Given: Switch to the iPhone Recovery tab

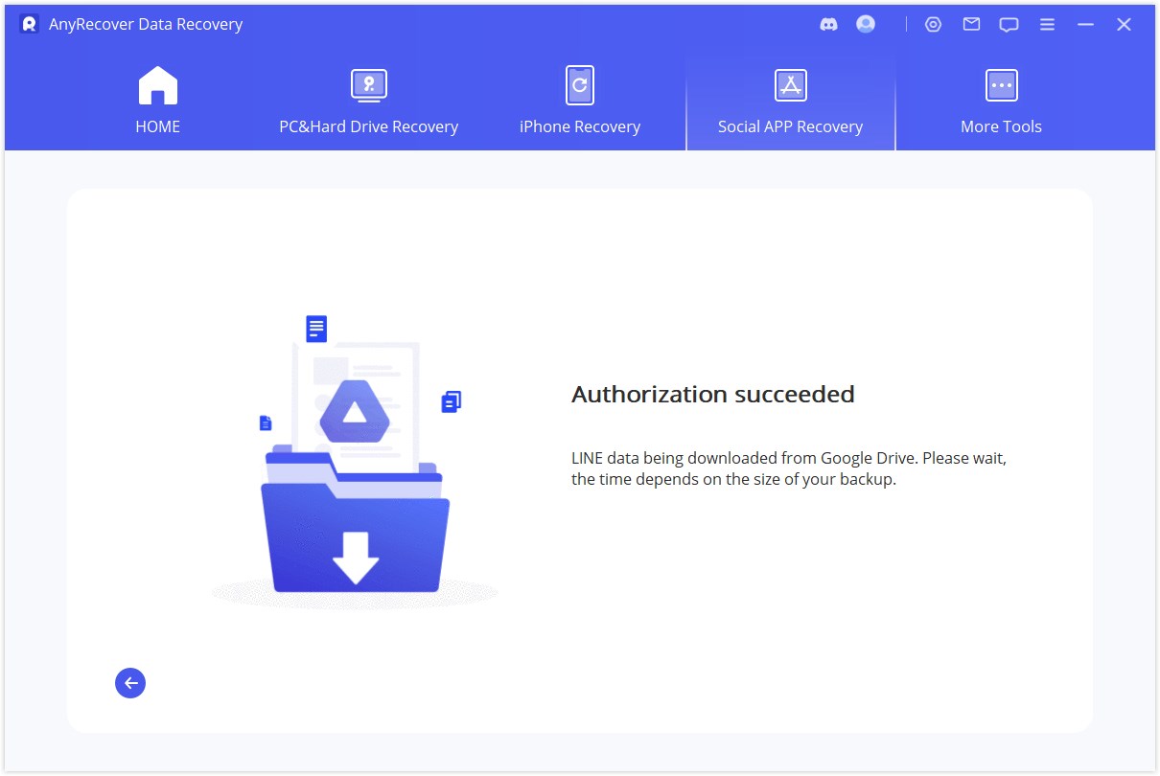Looking at the screenshot, I should 579,101.
